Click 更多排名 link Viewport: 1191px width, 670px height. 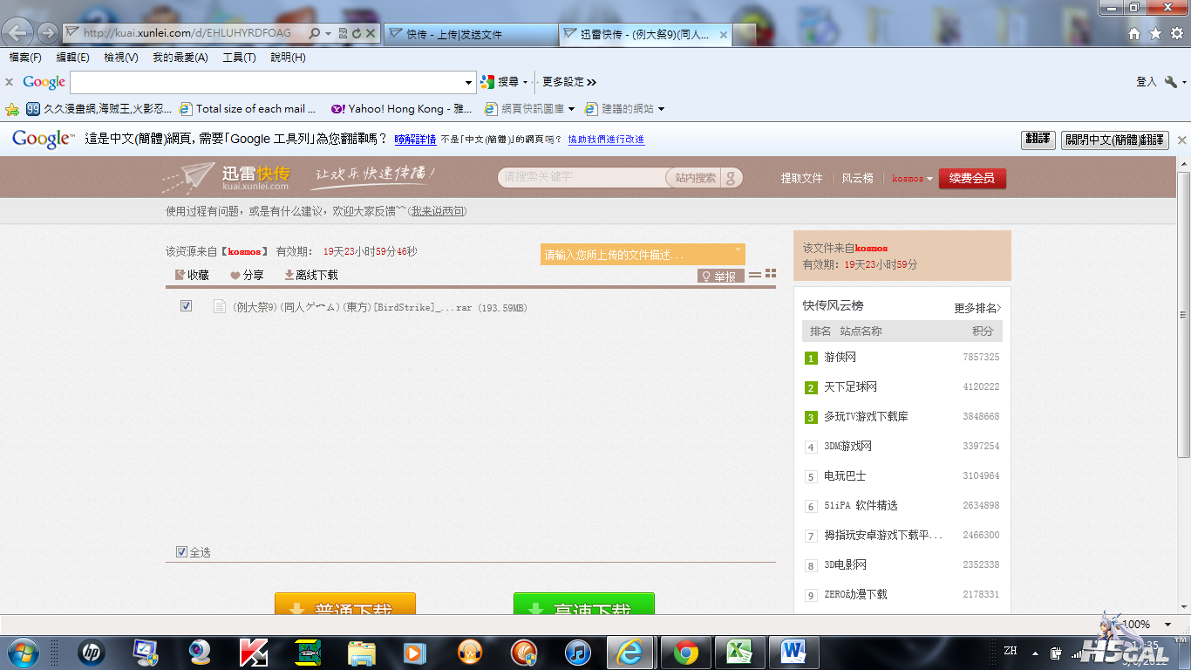[x=977, y=308]
